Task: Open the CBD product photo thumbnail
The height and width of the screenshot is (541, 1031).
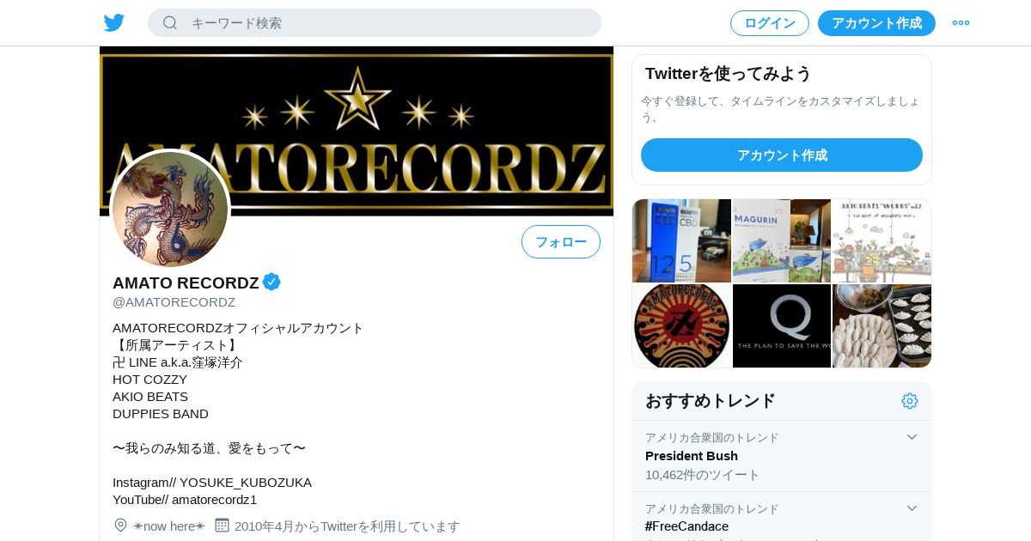Action: click(x=681, y=240)
